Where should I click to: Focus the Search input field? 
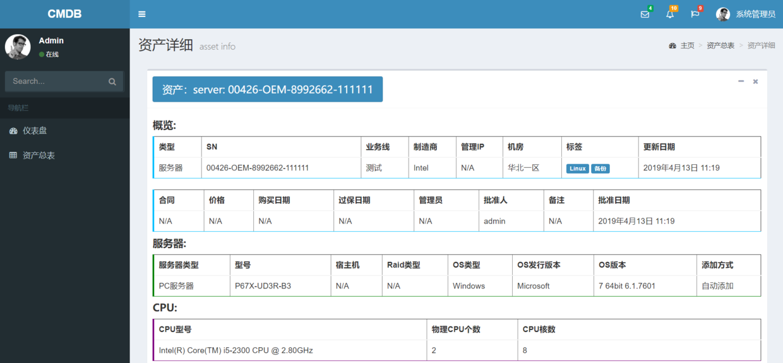(57, 81)
